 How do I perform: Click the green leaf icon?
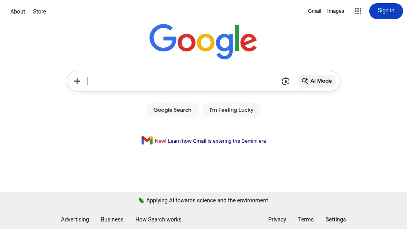point(141,200)
